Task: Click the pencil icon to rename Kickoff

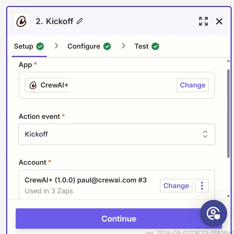Action: coord(80,21)
